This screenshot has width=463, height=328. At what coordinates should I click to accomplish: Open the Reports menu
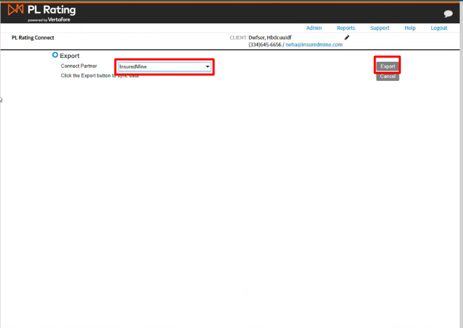coord(346,28)
